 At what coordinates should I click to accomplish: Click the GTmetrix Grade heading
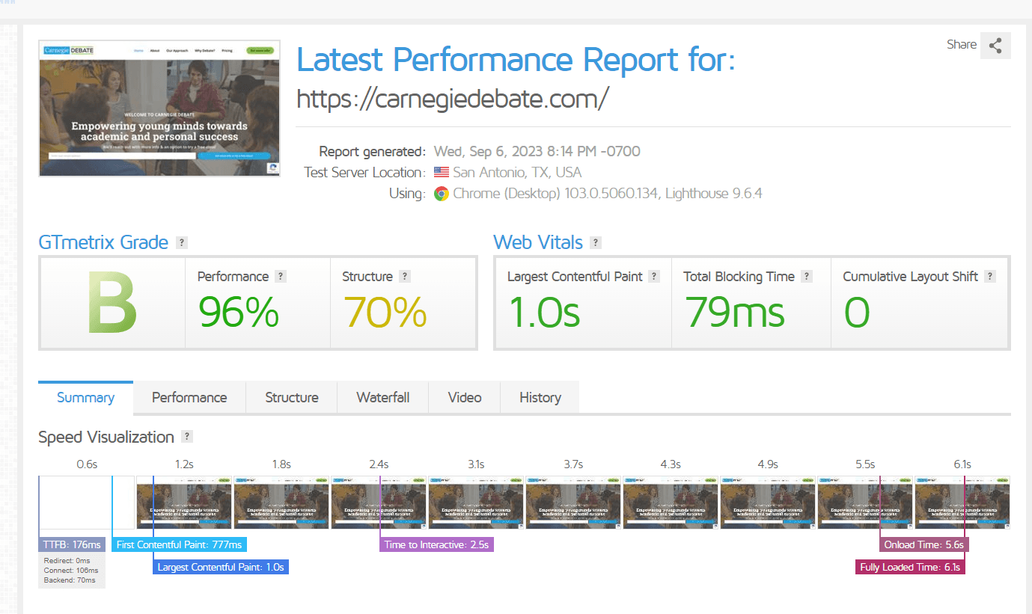pos(103,242)
